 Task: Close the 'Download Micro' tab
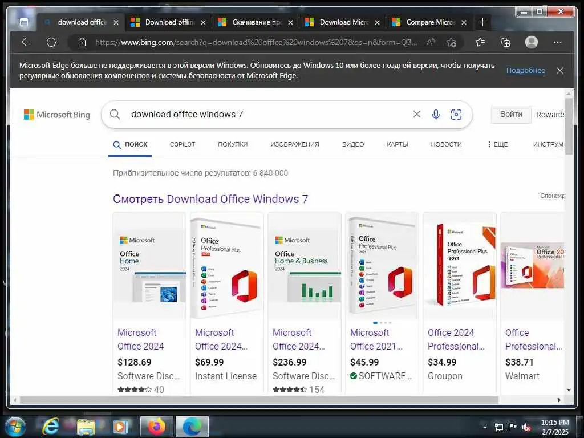click(x=377, y=23)
